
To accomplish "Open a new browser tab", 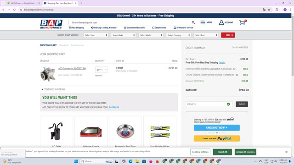I will 81,3.
